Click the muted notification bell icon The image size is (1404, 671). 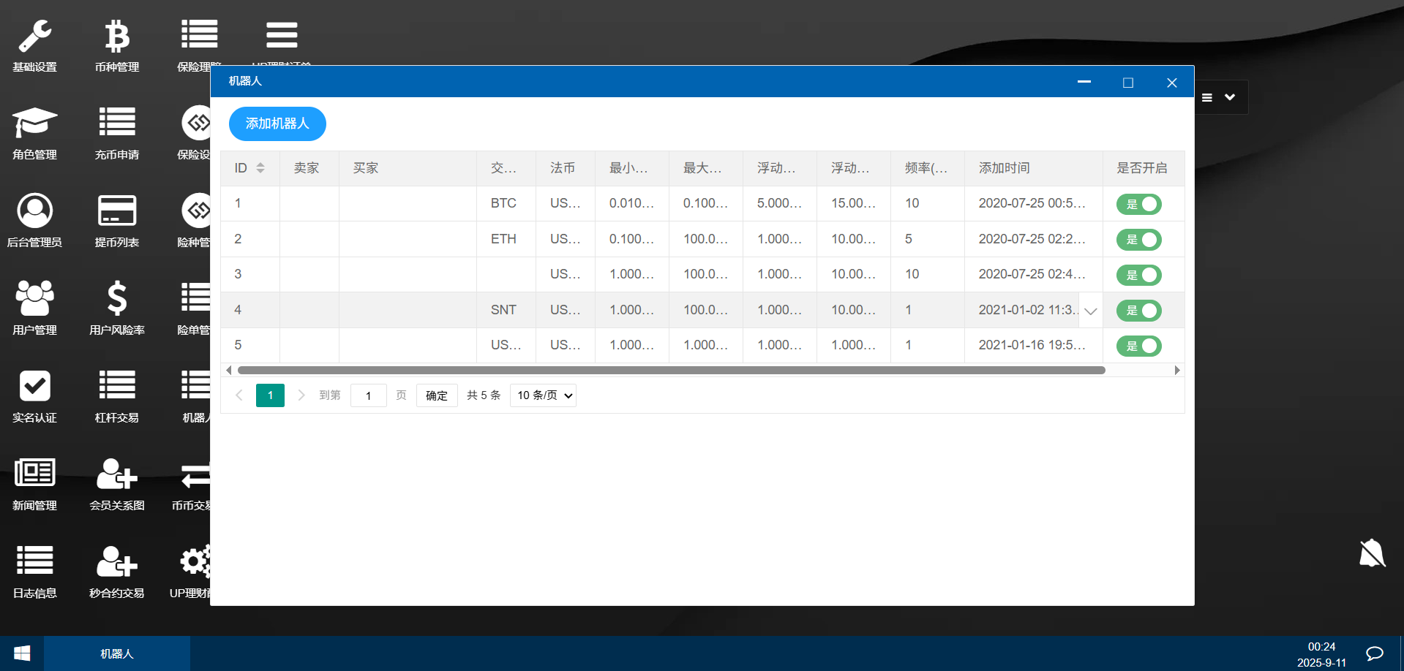pyautogui.click(x=1372, y=553)
